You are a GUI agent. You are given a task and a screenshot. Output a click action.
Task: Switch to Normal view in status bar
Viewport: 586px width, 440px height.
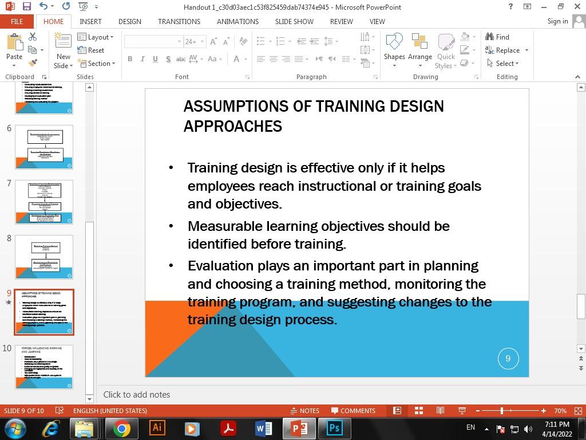click(x=397, y=410)
